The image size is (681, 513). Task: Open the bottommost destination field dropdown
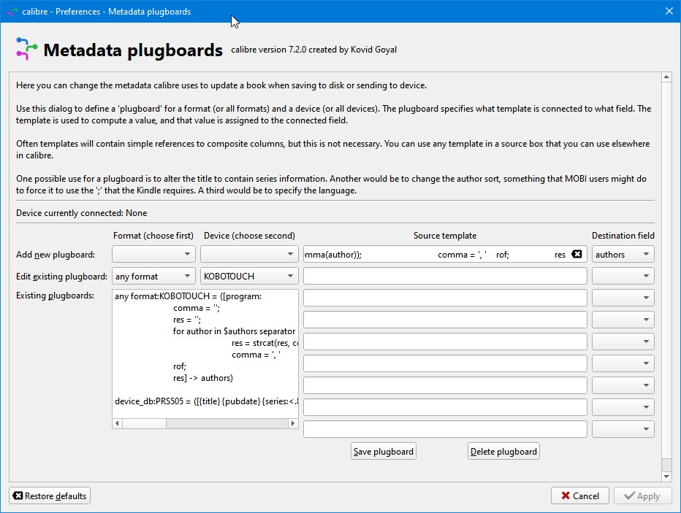click(x=623, y=429)
